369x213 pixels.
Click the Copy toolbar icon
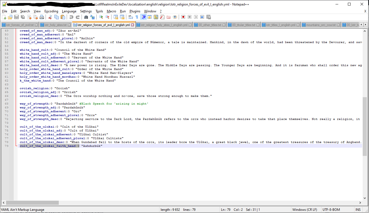57,17
